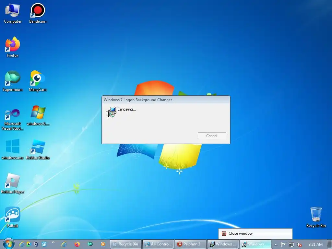Switch to the Psiphon 3 taskbar button
This screenshot has width=332, height=249.
click(191, 244)
